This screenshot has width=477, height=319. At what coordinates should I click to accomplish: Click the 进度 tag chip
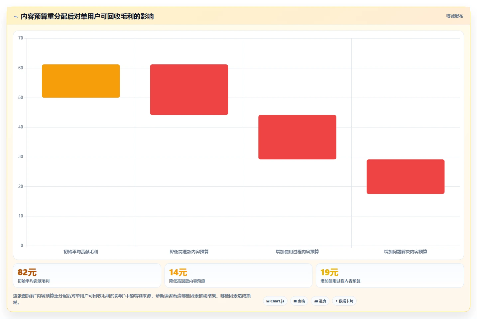pos(320,301)
